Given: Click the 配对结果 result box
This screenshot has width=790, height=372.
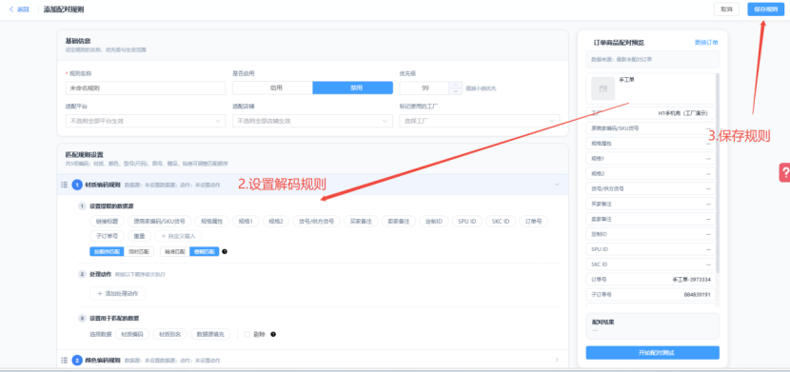Looking at the screenshot, I should point(652,325).
